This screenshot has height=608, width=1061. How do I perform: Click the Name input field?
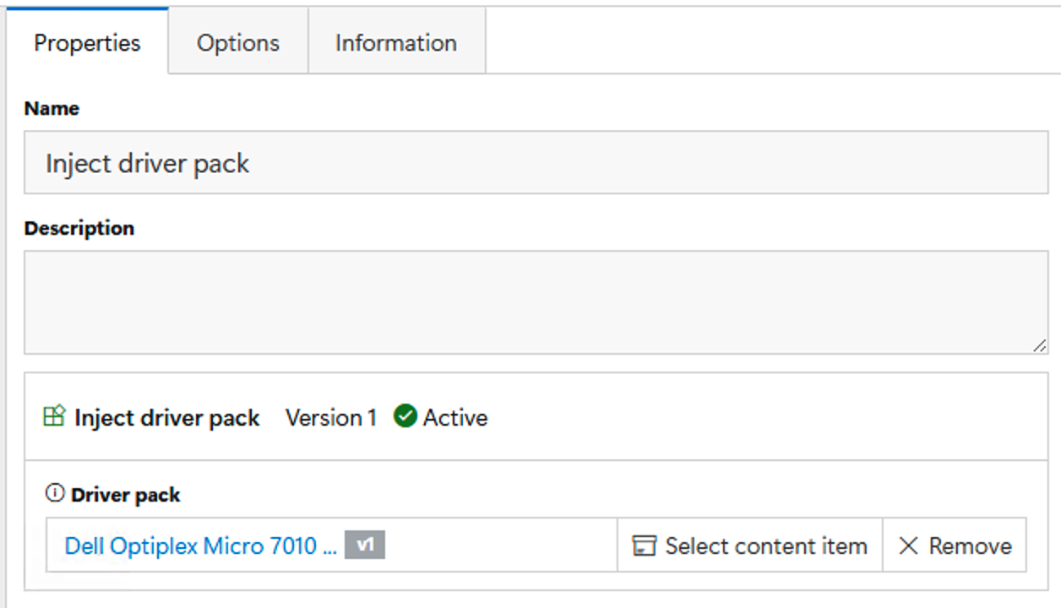point(536,163)
